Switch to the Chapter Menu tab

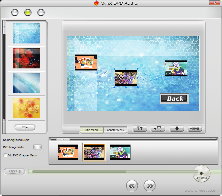pyautogui.click(x=115, y=130)
